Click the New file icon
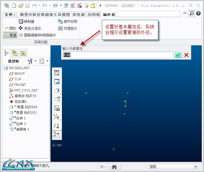The image size is (204, 172). [14, 6]
